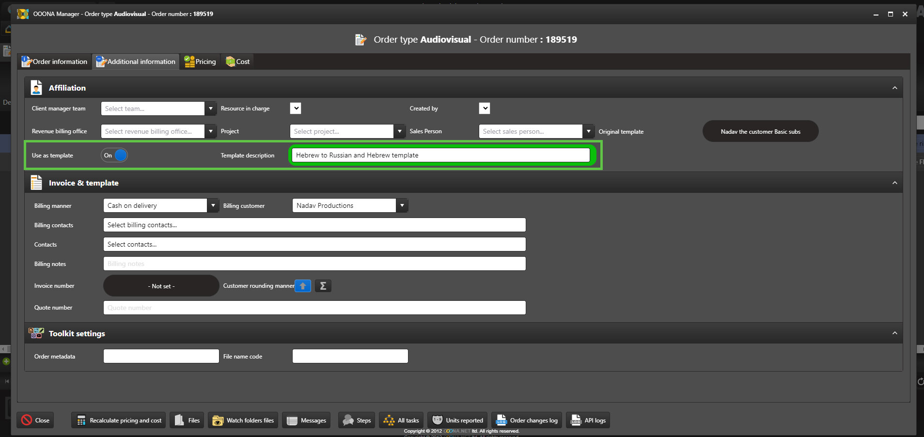Go to the Order information tab

click(x=55, y=62)
